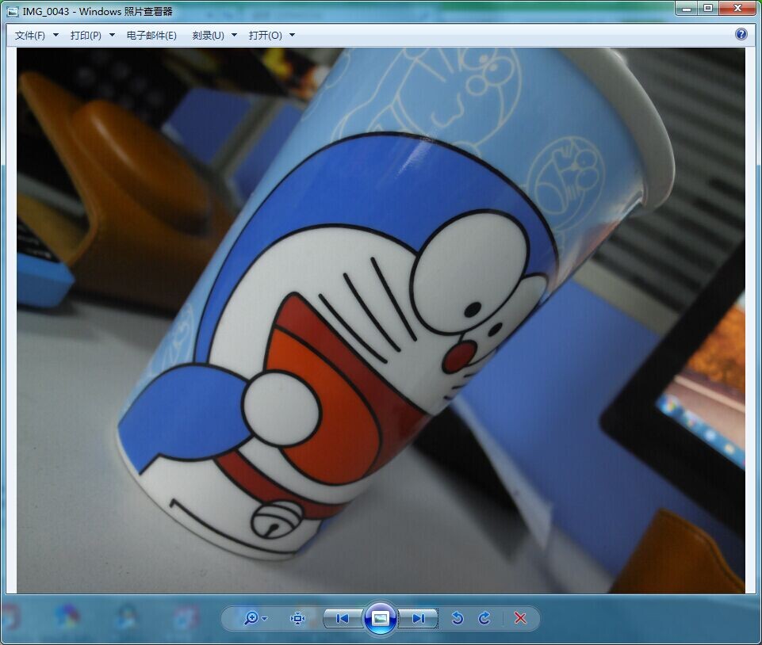Expand the zoom magnifier dropdown arrow

pyautogui.click(x=264, y=619)
